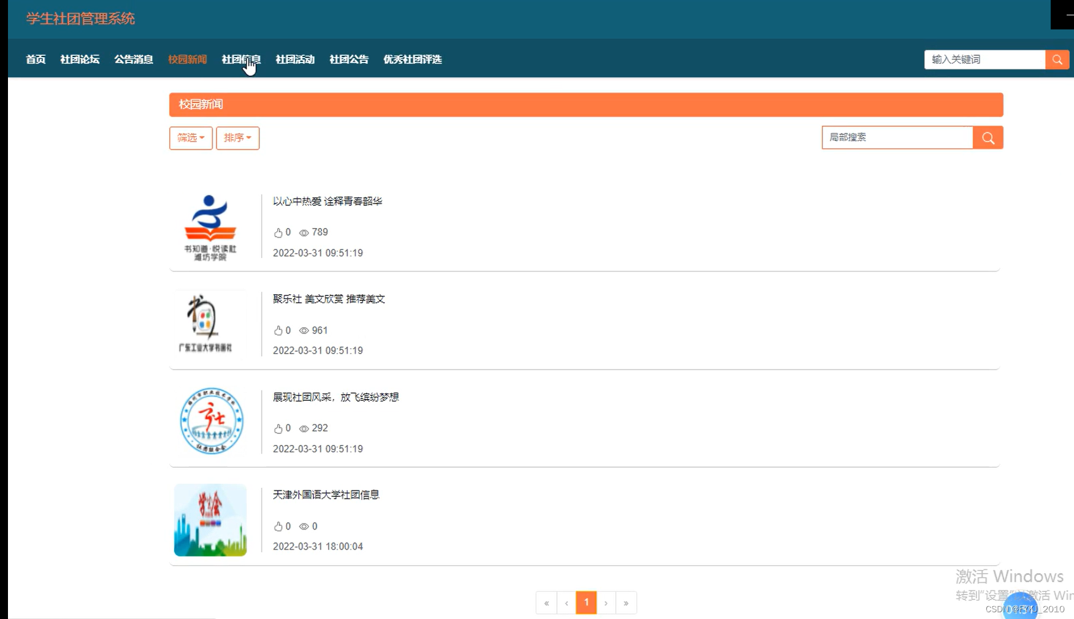This screenshot has height=619, width=1074.
Task: Open the 优秀社团评选 section
Action: (412, 59)
